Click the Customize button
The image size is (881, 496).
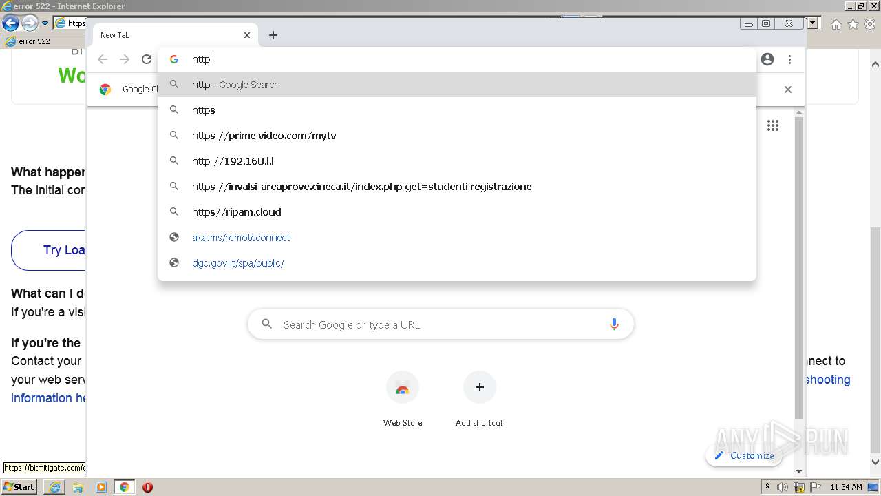[744, 455]
